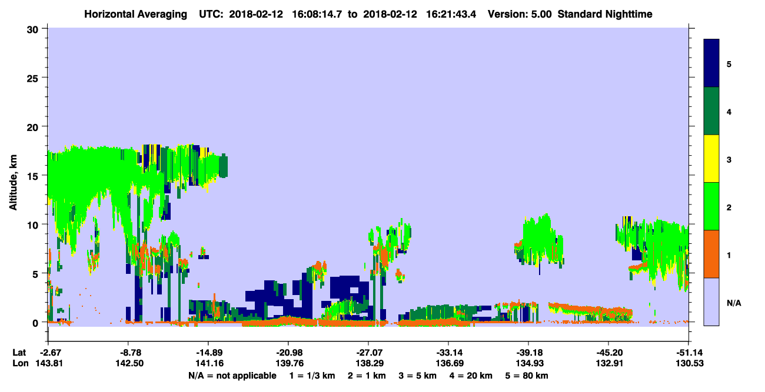Screen dimensions: 765x392
Task: Click the colorbar label 4
Action: 729,111
